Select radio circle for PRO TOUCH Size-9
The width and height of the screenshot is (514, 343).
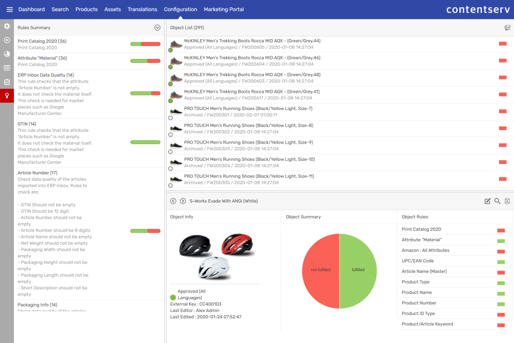pos(170,152)
